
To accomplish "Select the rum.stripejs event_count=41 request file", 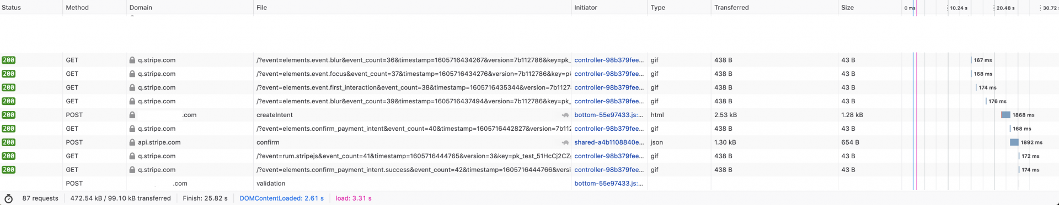I will (414, 156).
